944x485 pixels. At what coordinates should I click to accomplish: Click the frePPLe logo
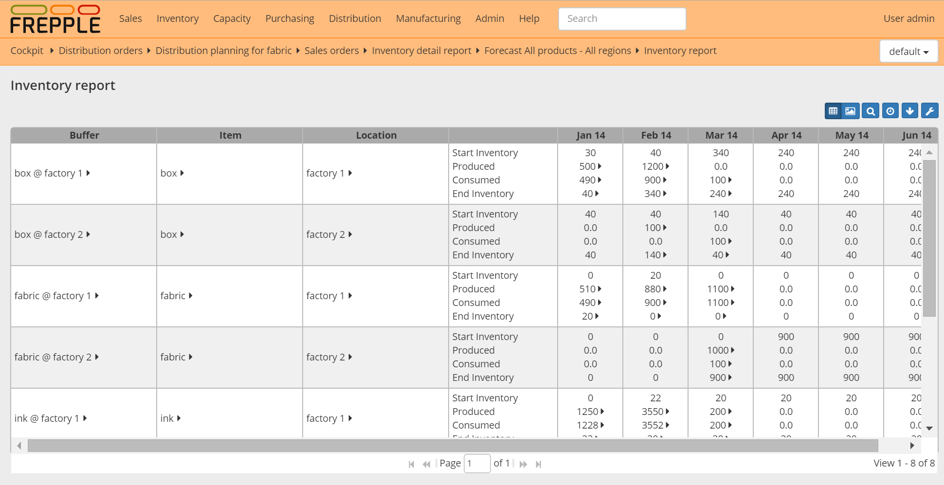[x=55, y=19]
